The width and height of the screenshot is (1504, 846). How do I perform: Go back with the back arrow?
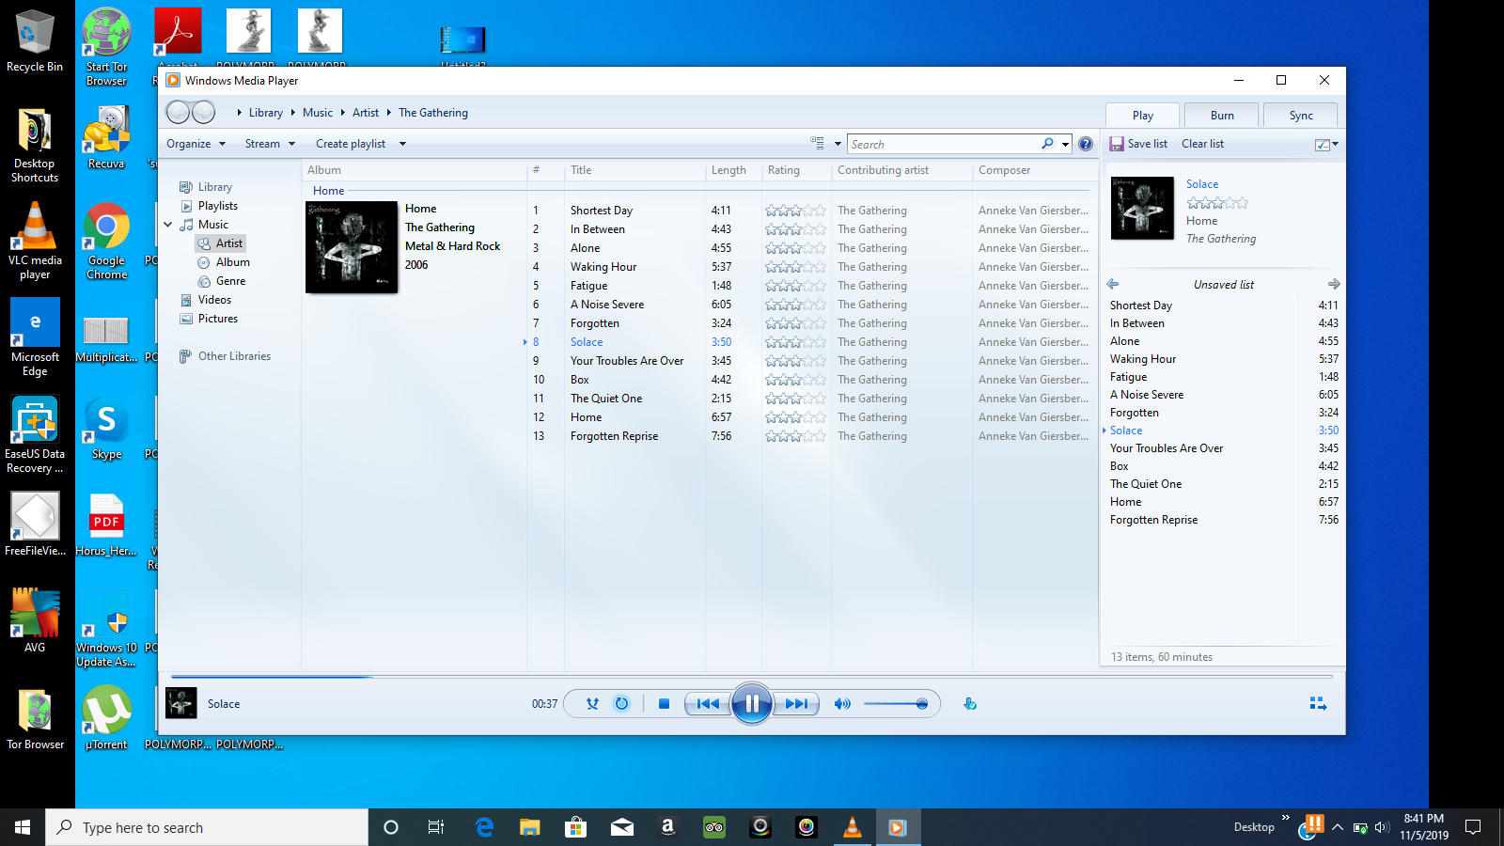178,113
